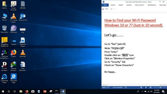Open the FILE tab in Word

[x=105, y=5]
